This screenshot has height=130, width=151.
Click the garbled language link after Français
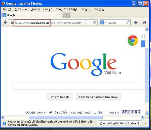pos(131,112)
